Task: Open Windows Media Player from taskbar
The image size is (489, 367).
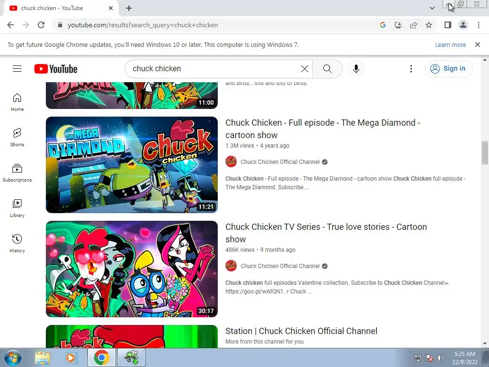Action: coord(71,357)
